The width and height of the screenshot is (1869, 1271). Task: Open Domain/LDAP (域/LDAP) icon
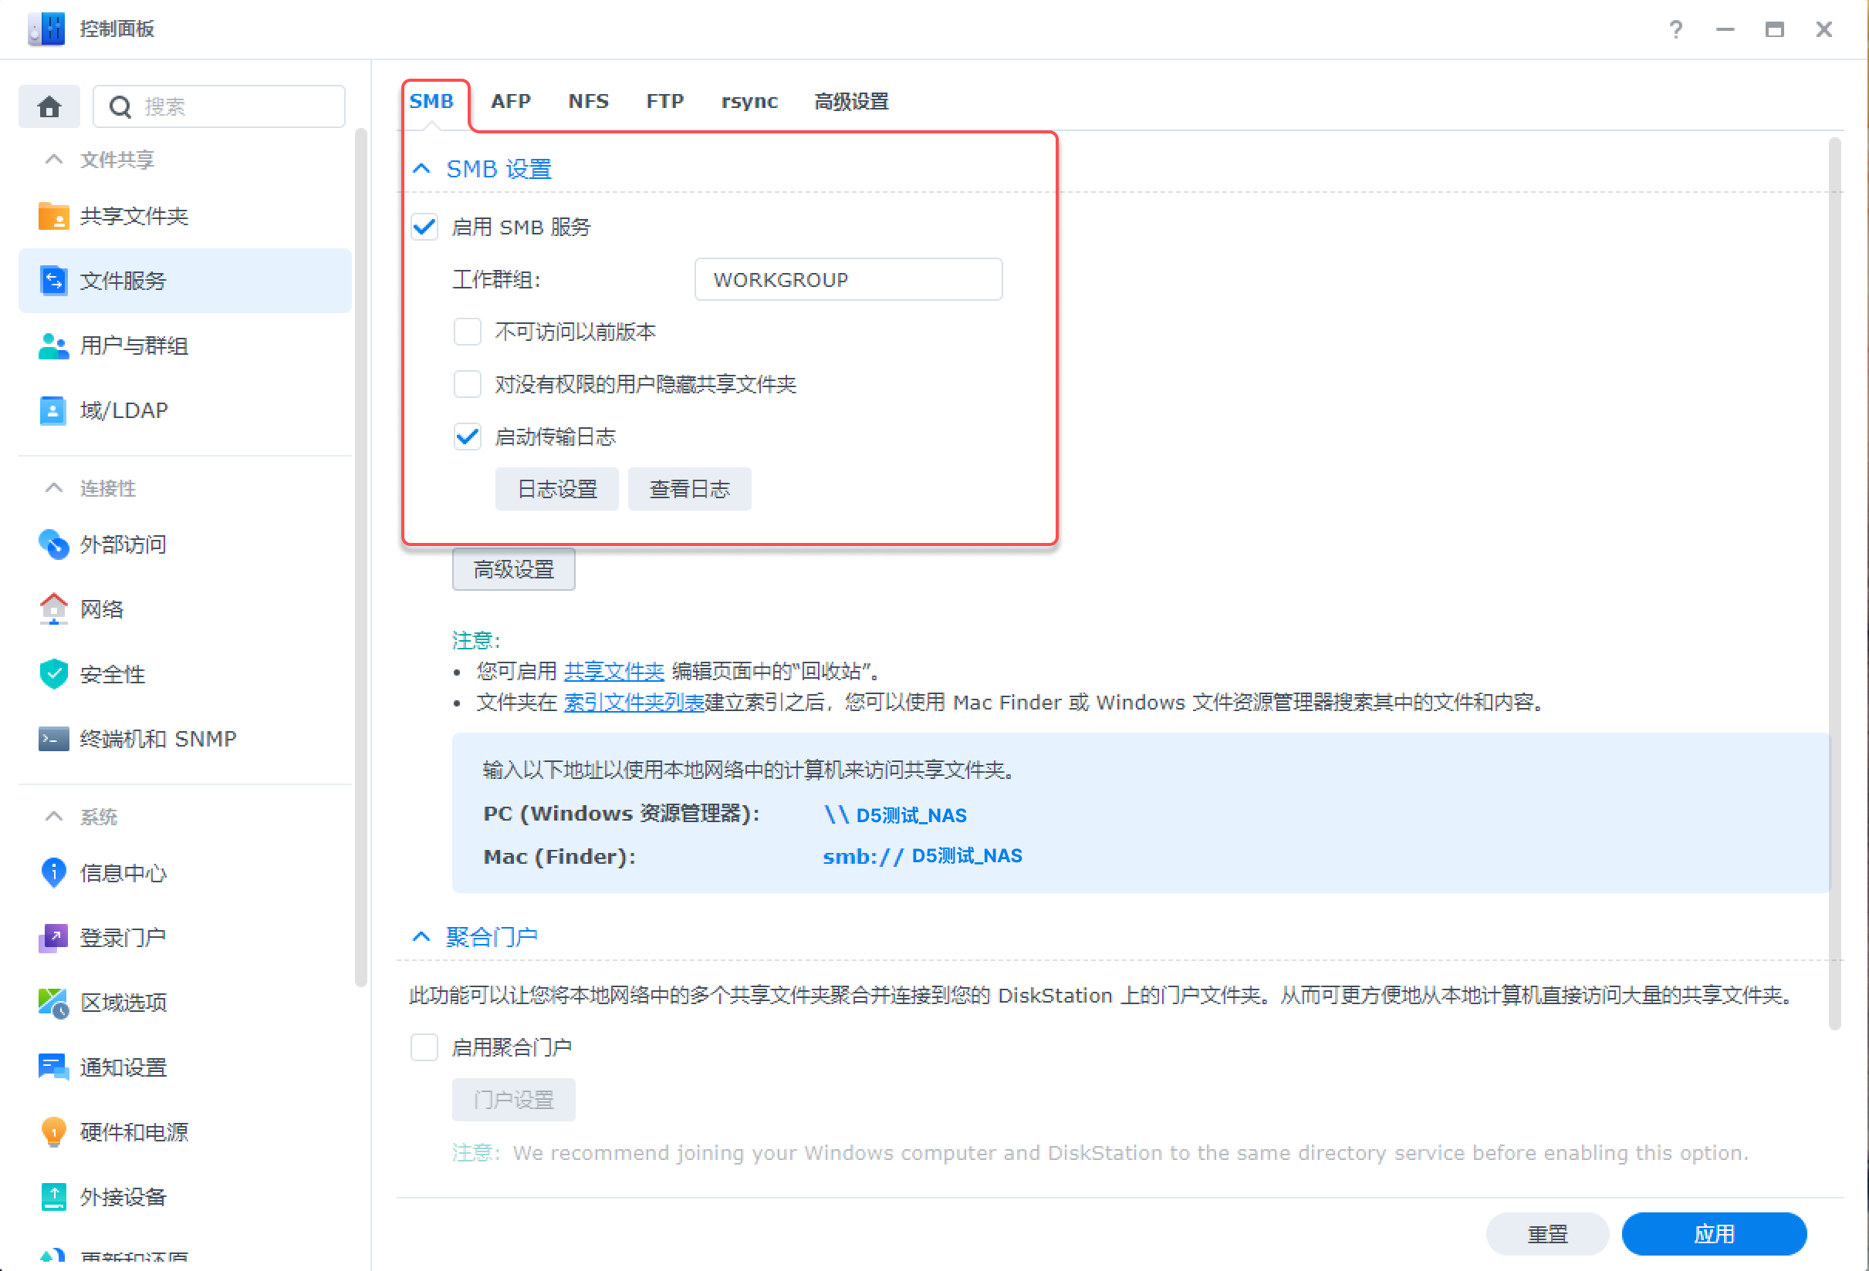(53, 410)
